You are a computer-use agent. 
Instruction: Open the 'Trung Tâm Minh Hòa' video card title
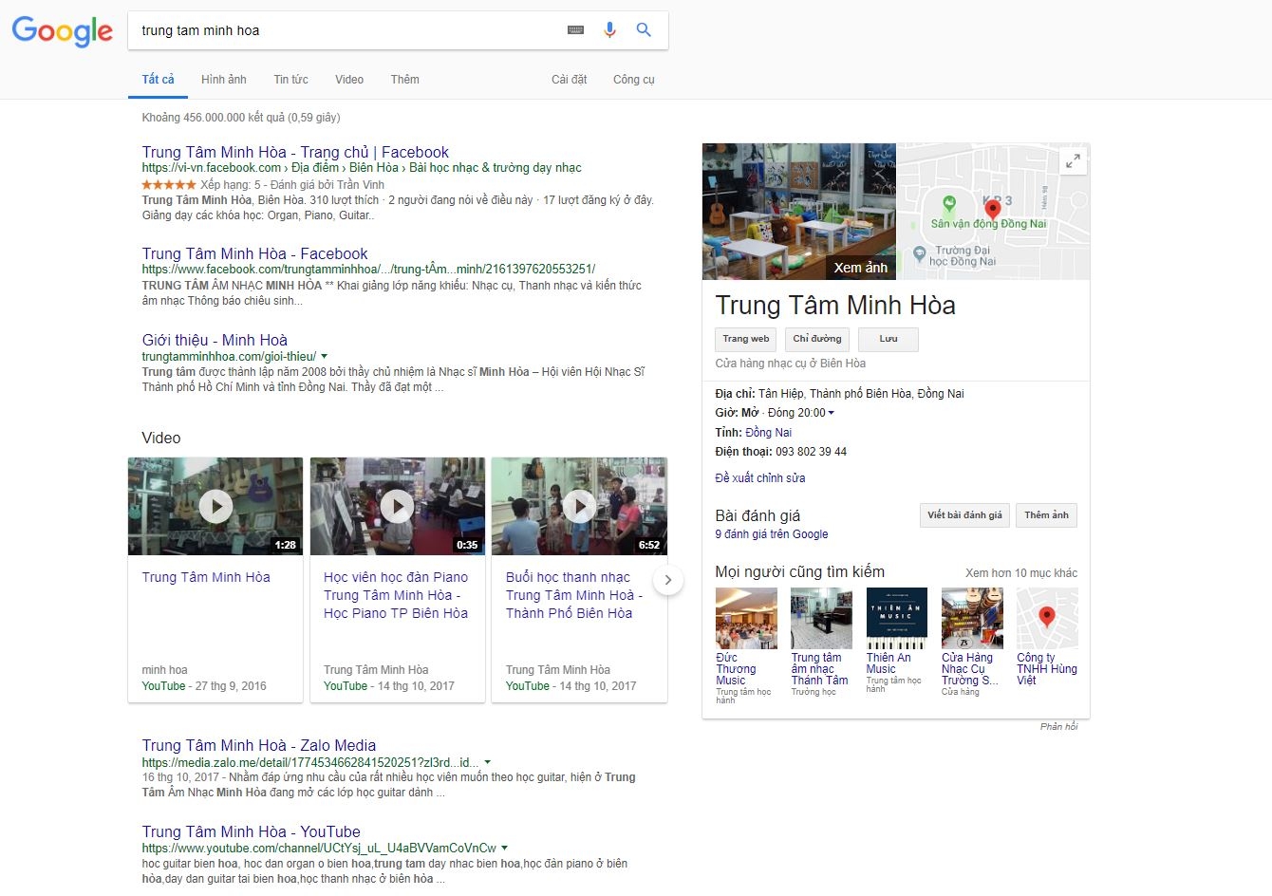click(x=206, y=577)
